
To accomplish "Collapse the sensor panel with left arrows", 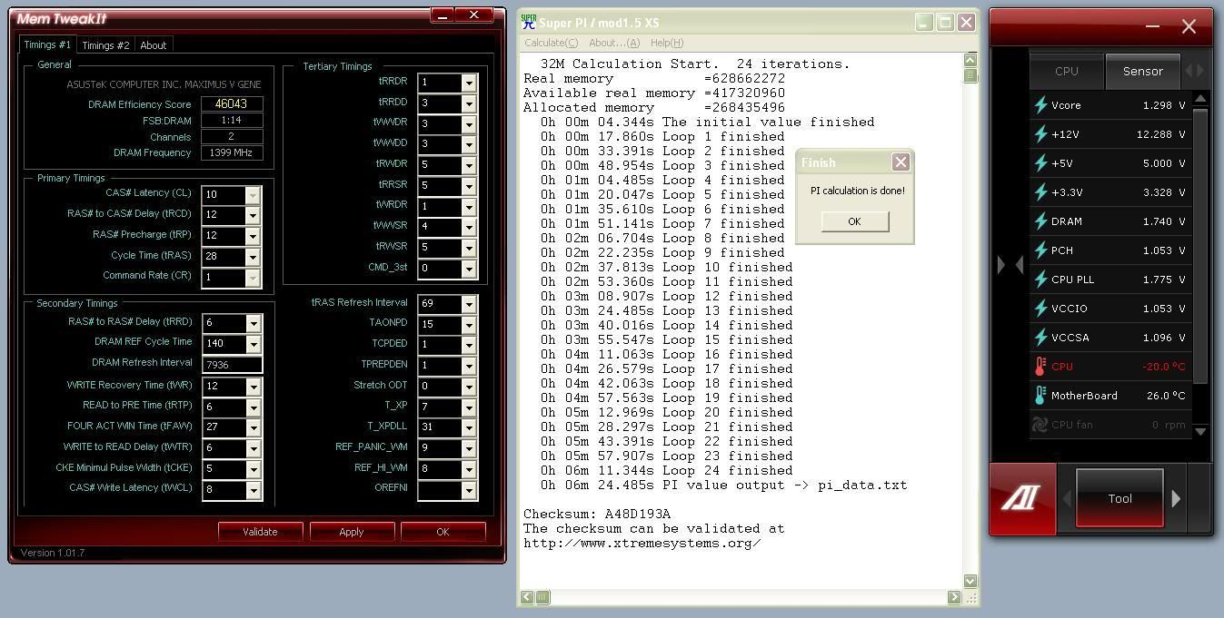I will tap(1010, 265).
